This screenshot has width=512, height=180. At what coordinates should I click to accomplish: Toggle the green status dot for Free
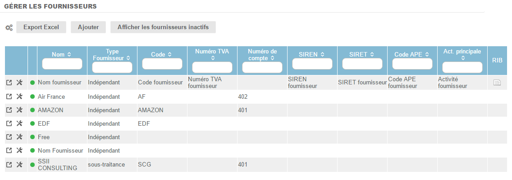point(32,137)
